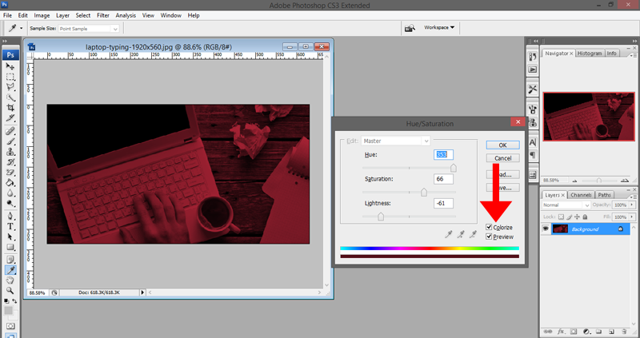Open the Fill slider arrow

(x=632, y=217)
